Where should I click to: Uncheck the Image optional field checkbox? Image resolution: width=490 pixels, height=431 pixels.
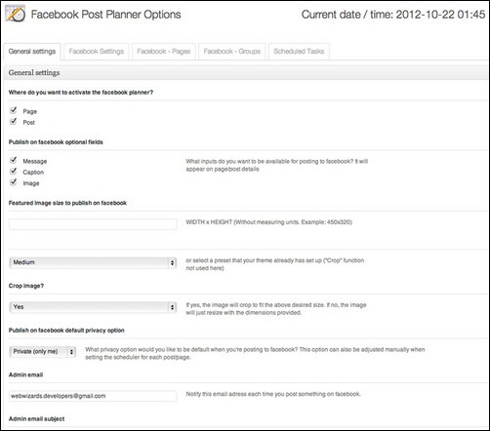(14, 182)
